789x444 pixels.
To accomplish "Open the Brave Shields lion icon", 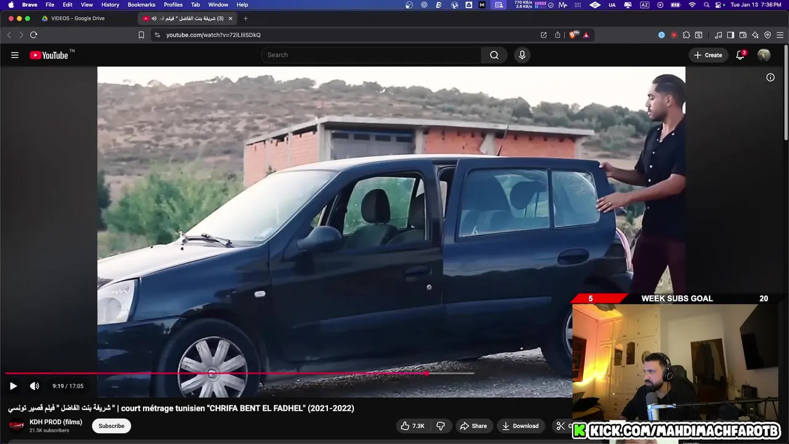I will click(x=574, y=35).
